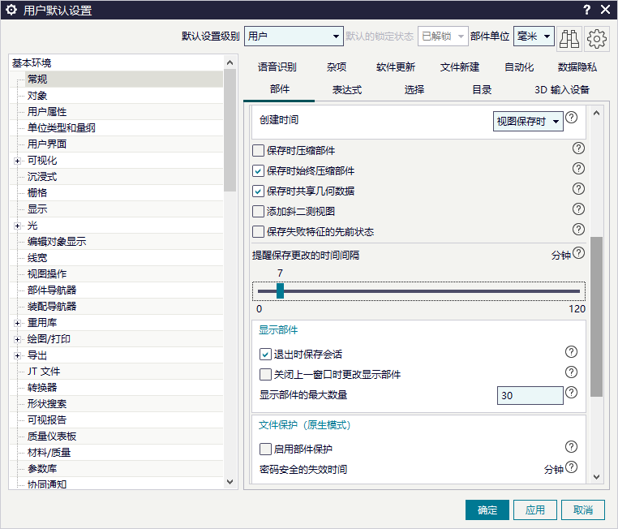618x529 pixels.
Task: Open the 默认设置级别 dropdown
Action: point(294,37)
